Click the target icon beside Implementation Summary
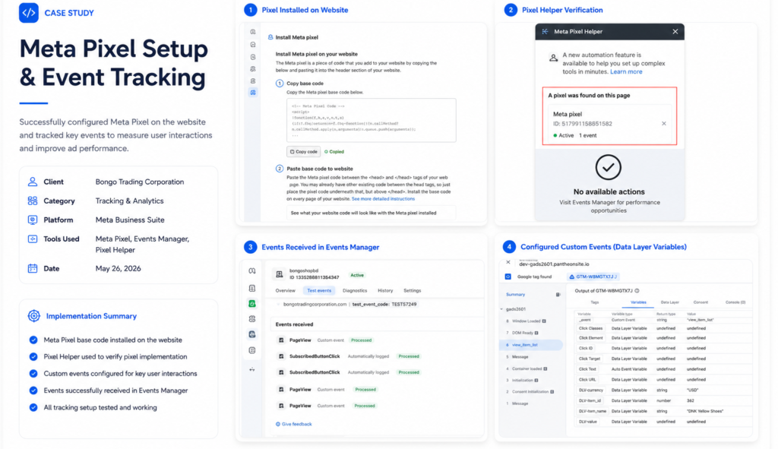This screenshot has height=449, width=778. pos(33,316)
